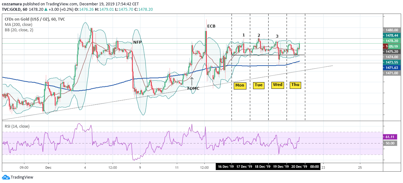Select the ECB annotation label

[x=211, y=26]
